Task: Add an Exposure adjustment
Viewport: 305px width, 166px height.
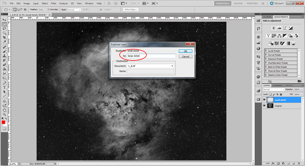Action: pyautogui.click(x=290, y=28)
